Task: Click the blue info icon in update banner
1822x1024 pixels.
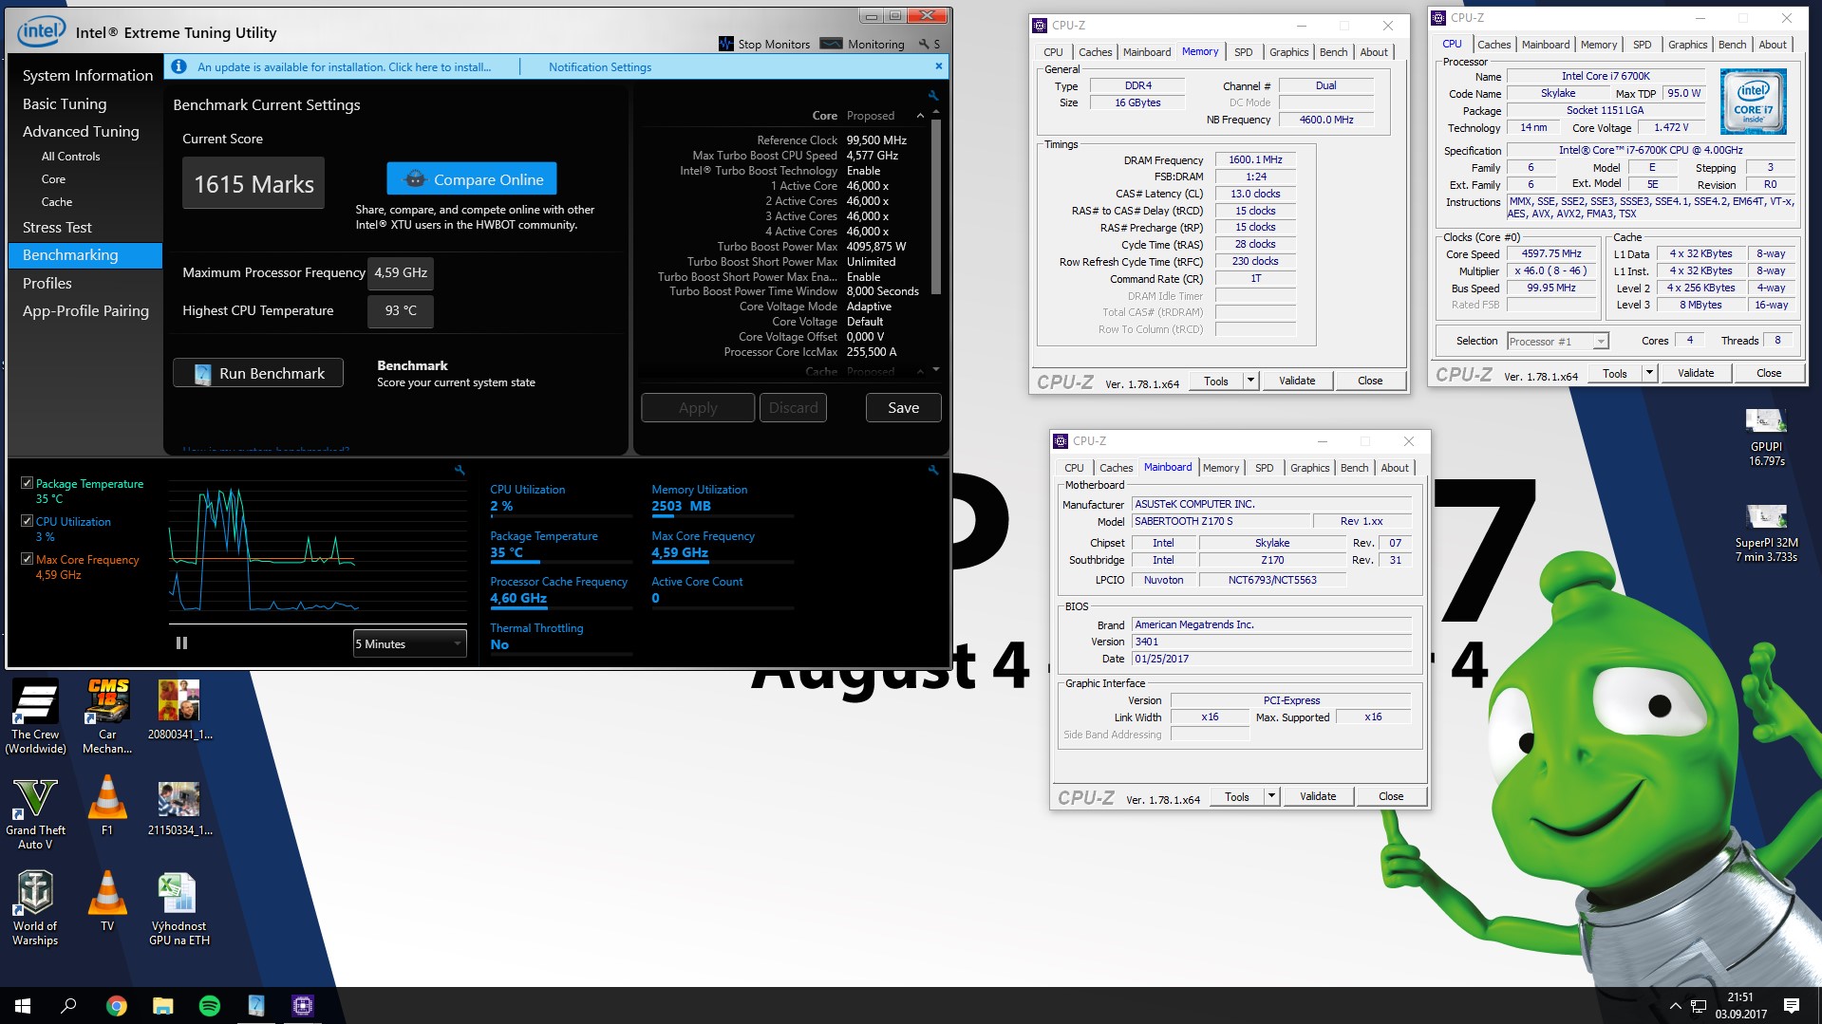Action: point(178,66)
